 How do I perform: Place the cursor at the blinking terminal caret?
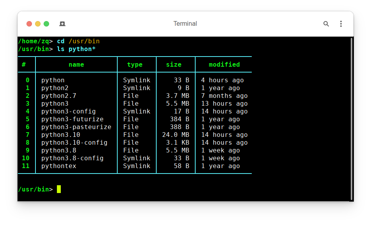pos(59,189)
